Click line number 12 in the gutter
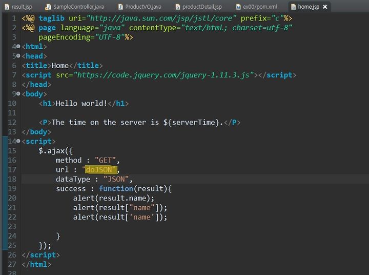 pos(12,122)
